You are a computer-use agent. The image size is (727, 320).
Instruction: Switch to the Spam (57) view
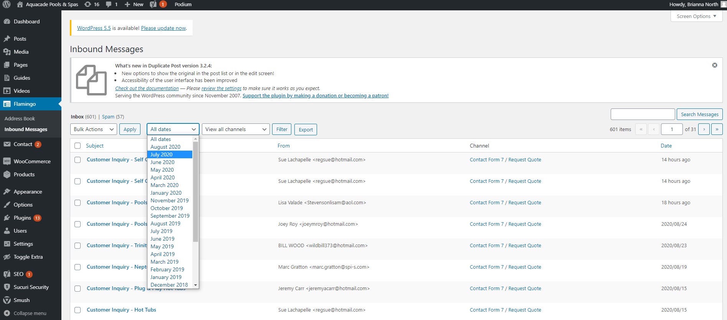(x=113, y=117)
